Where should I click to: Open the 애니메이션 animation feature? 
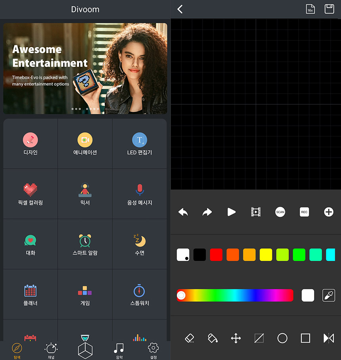[x=85, y=144]
